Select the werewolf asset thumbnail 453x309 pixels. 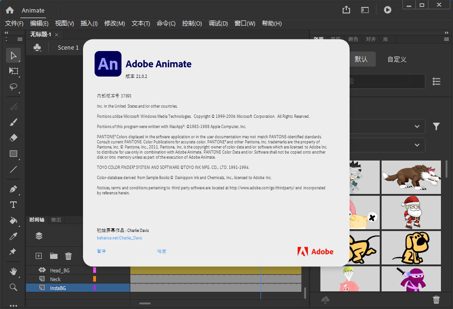pos(411,177)
